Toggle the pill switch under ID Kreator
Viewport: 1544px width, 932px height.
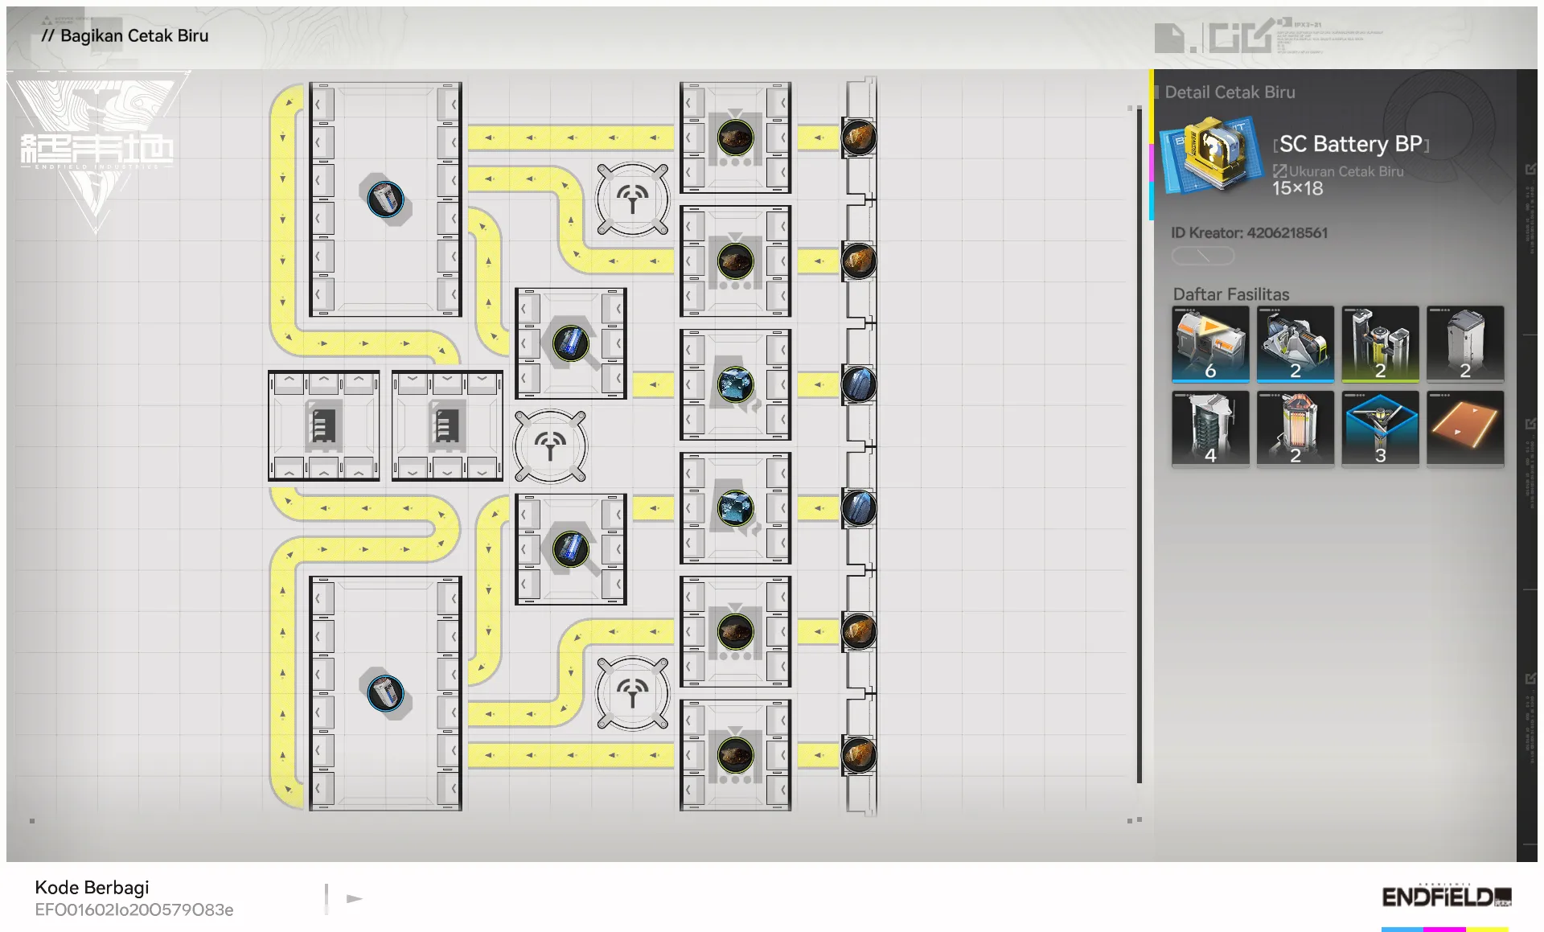point(1202,256)
